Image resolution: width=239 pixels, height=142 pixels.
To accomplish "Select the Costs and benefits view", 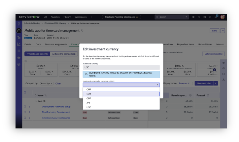I will (x=37, y=54).
